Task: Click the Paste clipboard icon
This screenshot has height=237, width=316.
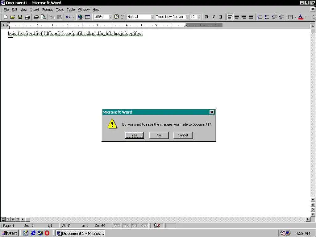Action: [59, 17]
